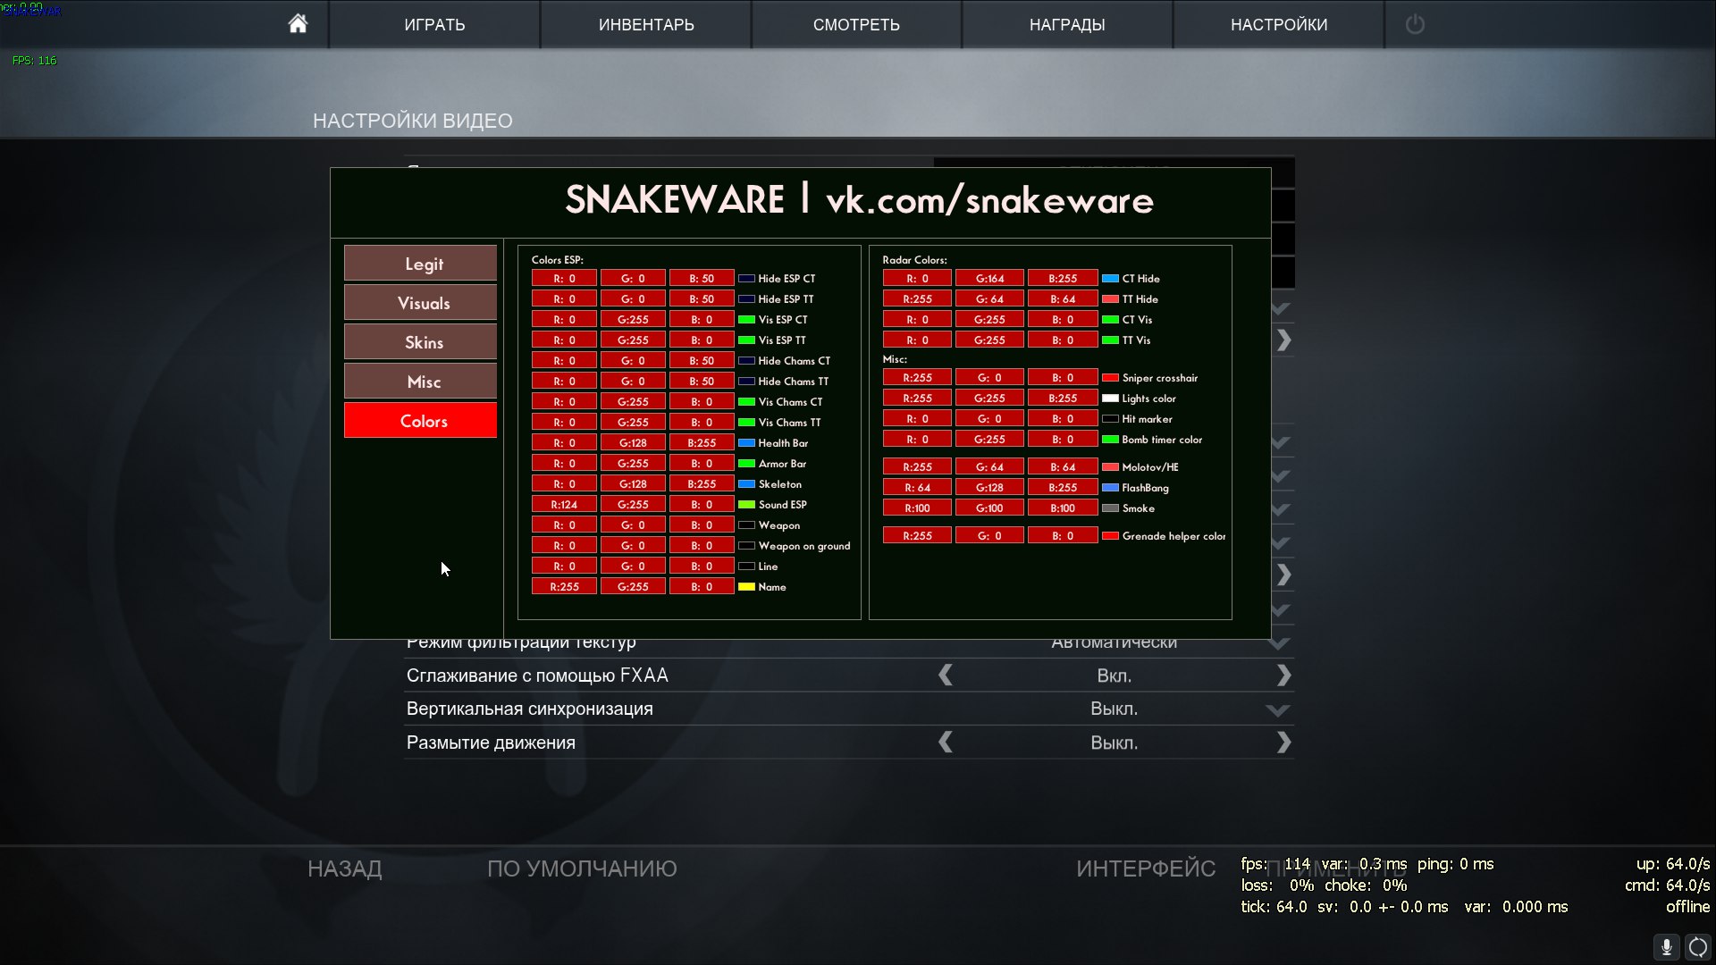The width and height of the screenshot is (1716, 965).
Task: Switch to the Misc tab
Action: (420, 382)
